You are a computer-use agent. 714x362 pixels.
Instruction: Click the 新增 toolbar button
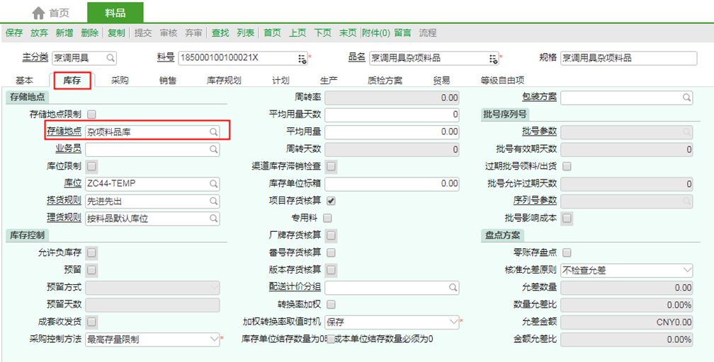[x=64, y=33]
